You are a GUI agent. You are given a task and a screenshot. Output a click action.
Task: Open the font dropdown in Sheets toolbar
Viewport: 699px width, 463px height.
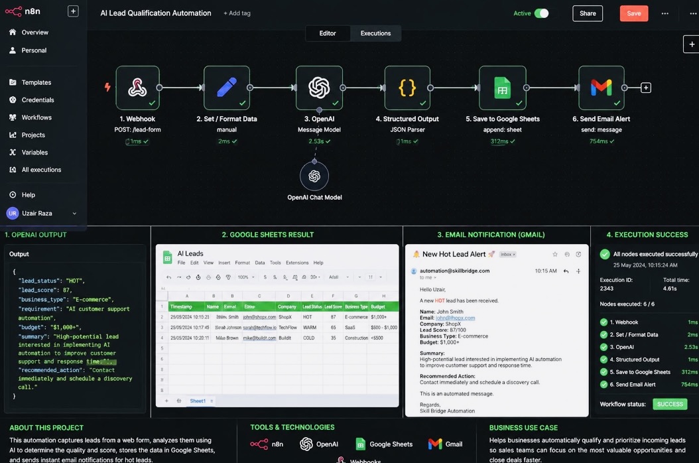[338, 277]
